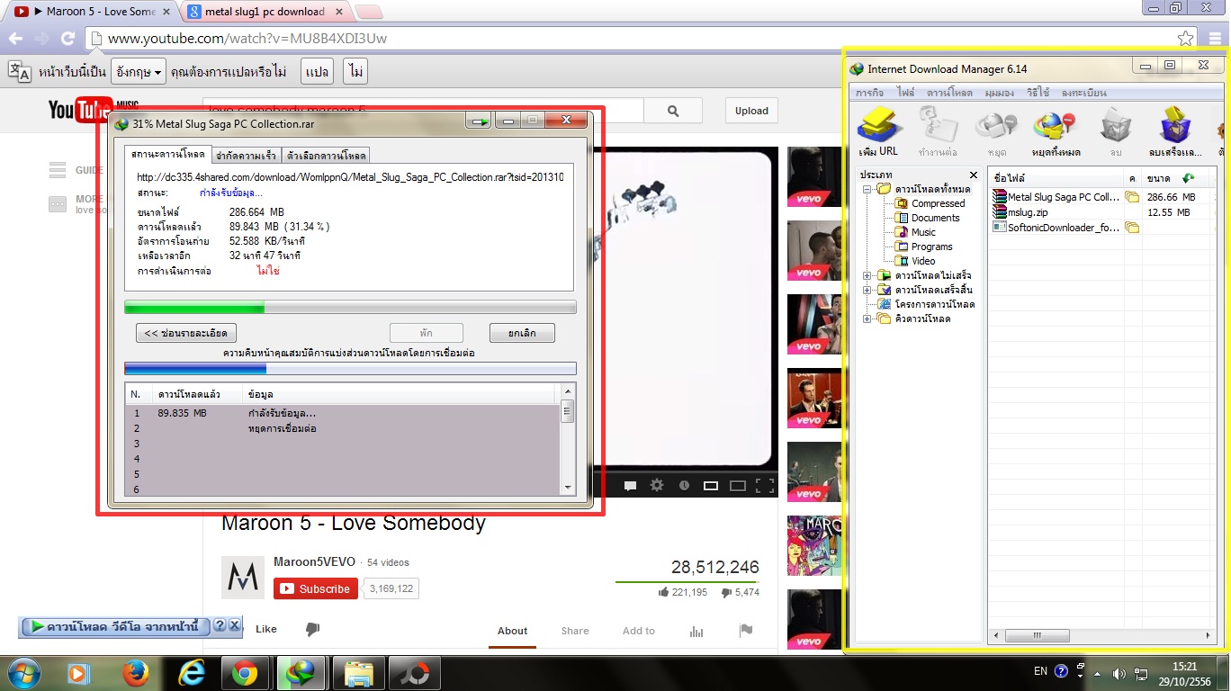Open Windows Explorer from the taskbar
This screenshot has height=691, width=1231.
359,673
